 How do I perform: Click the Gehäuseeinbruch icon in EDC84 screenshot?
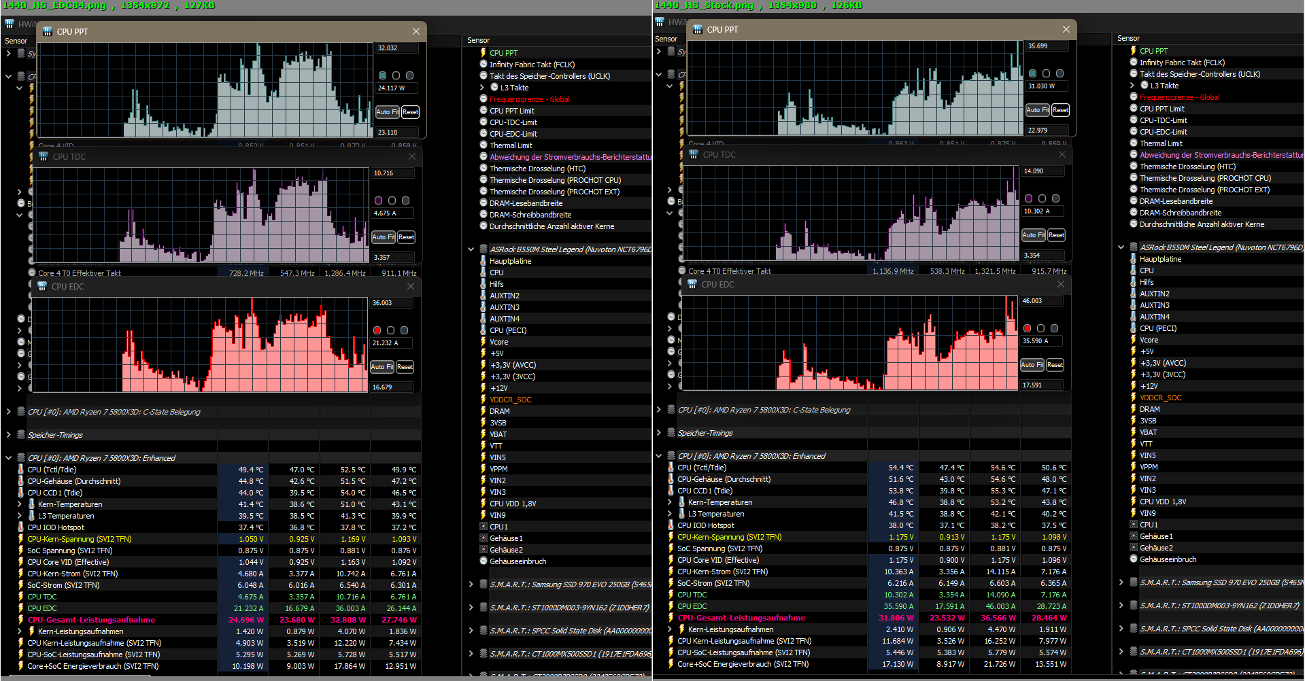(484, 561)
